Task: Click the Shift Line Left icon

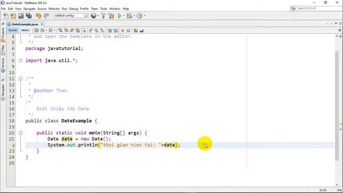Action: 109,31
